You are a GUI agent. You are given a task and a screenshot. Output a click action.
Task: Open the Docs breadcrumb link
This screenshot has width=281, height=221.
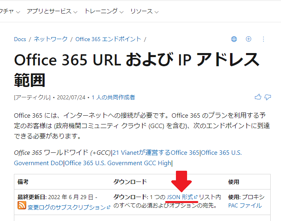(20, 39)
